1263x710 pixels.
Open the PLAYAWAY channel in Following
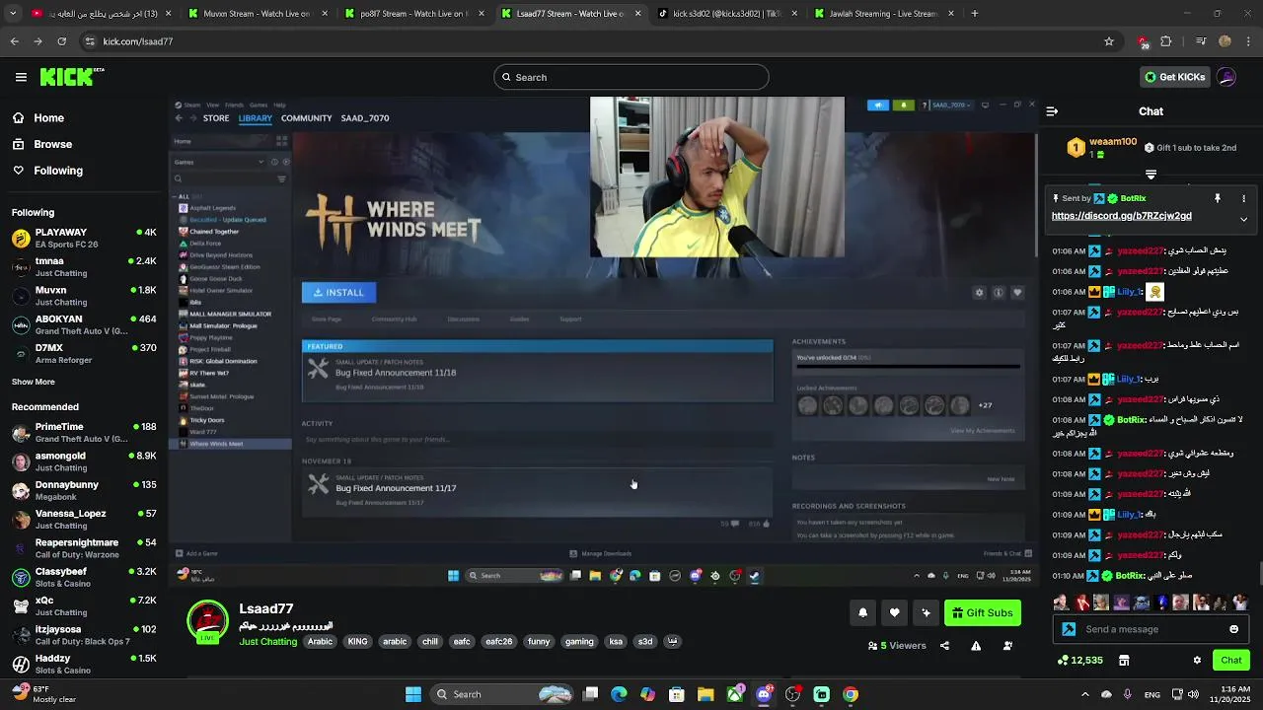click(84, 238)
